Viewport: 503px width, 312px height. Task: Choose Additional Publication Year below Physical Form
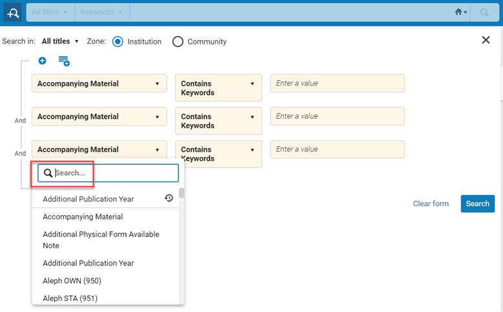pyautogui.click(x=105, y=264)
